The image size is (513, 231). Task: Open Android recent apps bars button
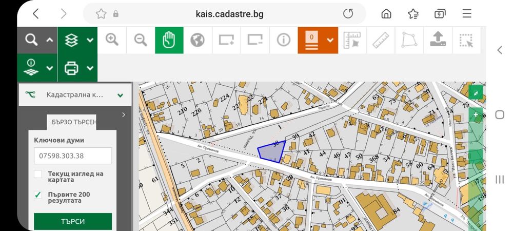click(500, 179)
